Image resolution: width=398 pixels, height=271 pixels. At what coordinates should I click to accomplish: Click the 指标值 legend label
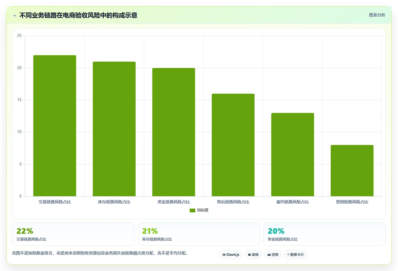[x=203, y=210]
